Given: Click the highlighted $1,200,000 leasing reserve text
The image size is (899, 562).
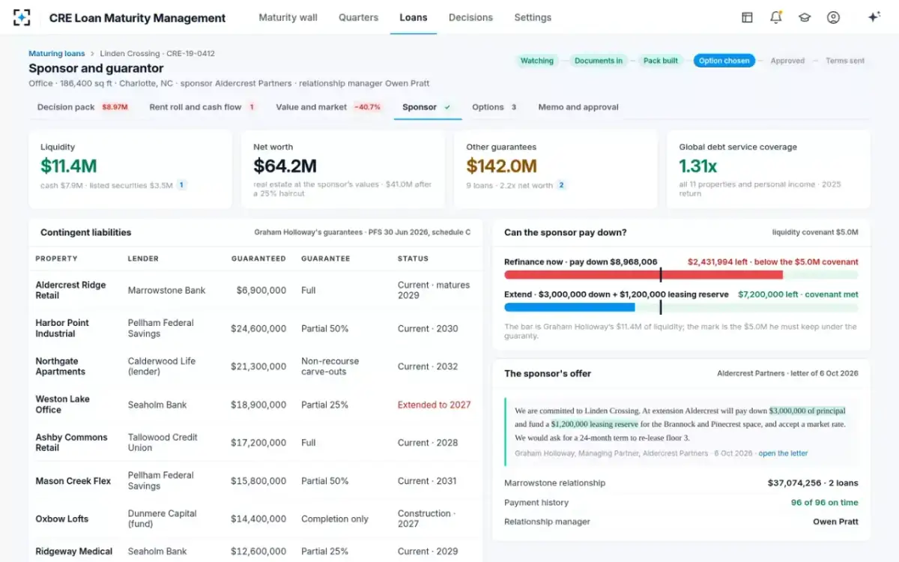Looking at the screenshot, I should (x=594, y=424).
